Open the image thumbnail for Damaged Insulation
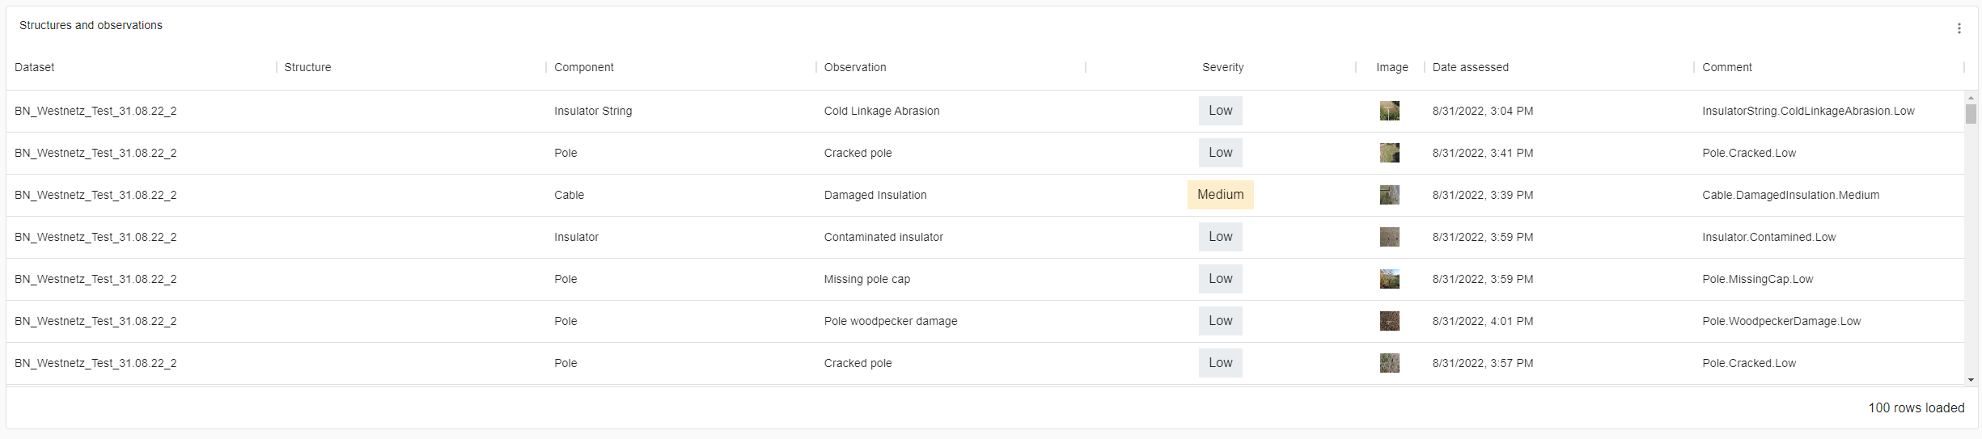The image size is (1982, 439). [1389, 195]
